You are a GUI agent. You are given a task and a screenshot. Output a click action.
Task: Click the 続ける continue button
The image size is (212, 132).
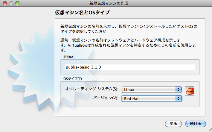(196, 124)
